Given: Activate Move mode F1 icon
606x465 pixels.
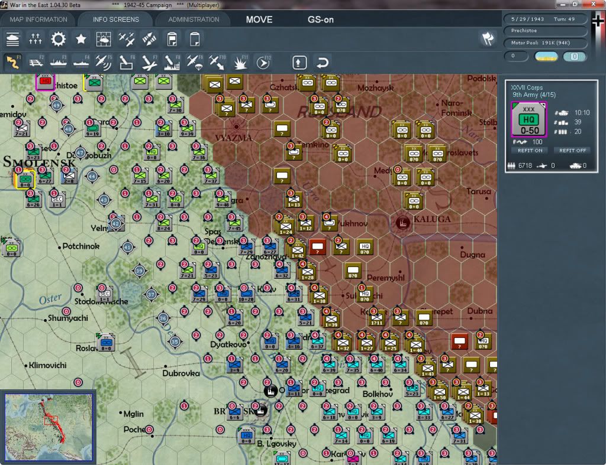Looking at the screenshot, I should 13,63.
